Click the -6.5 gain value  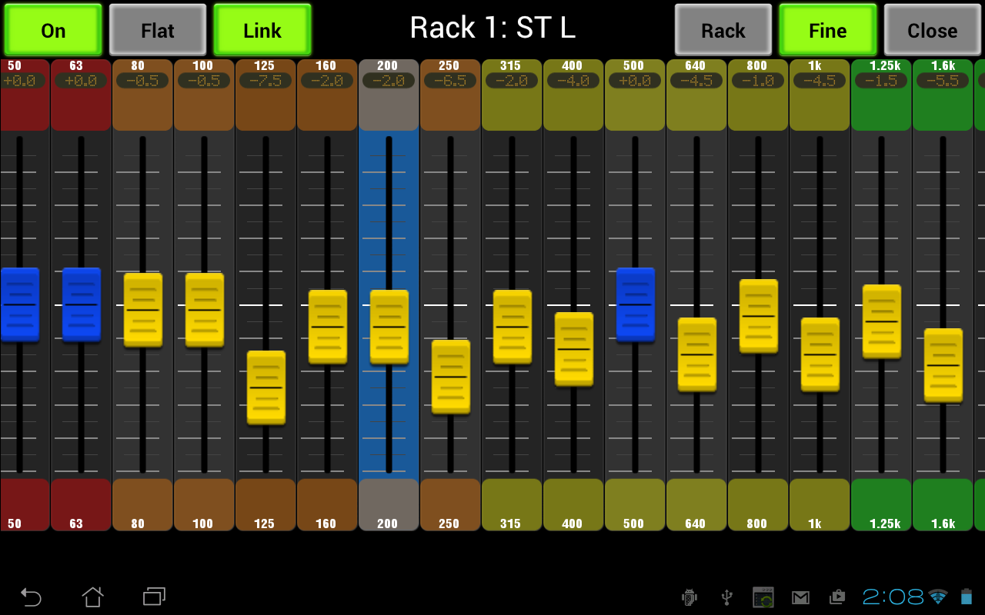[450, 81]
